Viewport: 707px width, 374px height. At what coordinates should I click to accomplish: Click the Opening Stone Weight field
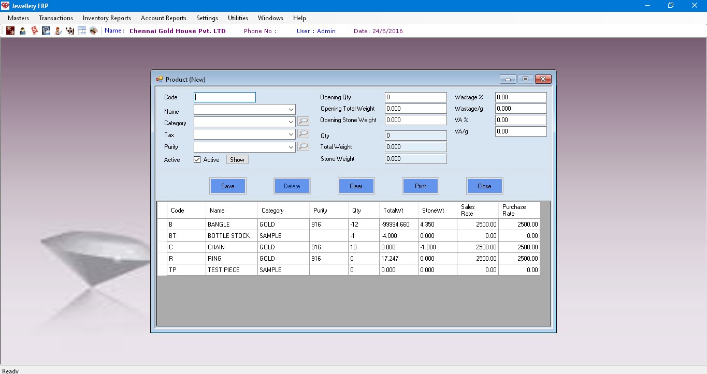(416, 120)
